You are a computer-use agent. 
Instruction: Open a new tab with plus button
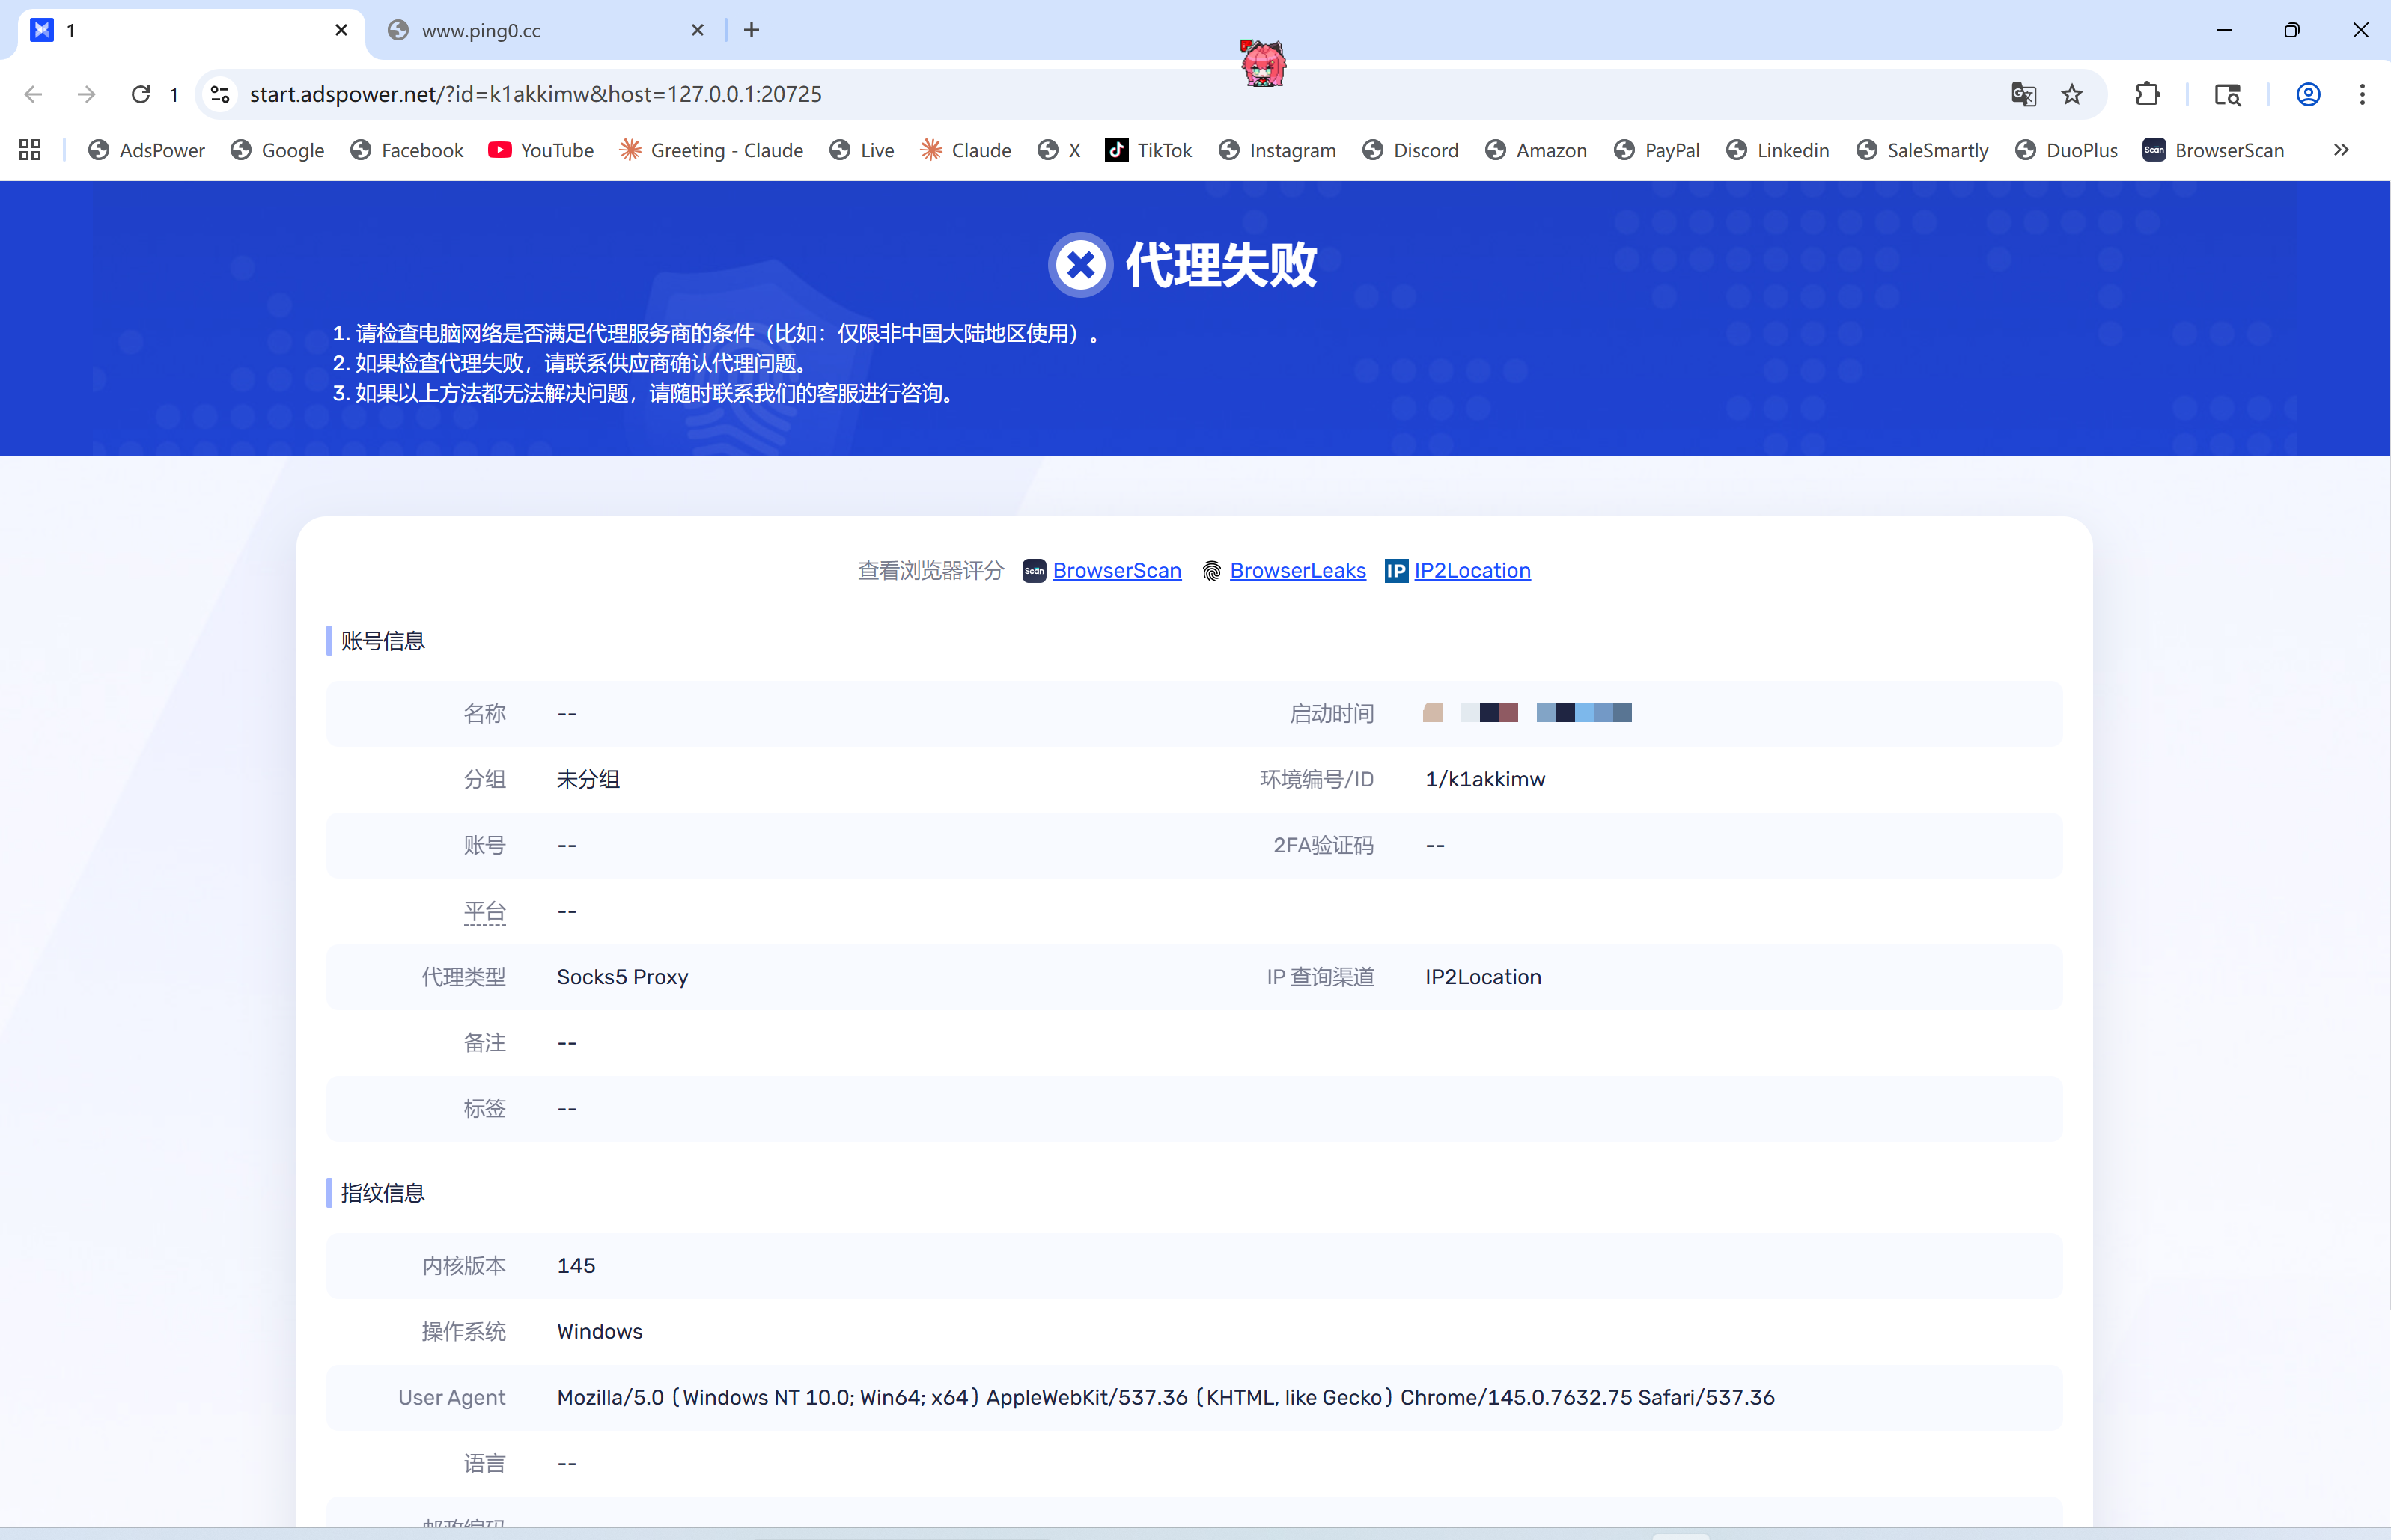[x=752, y=30]
